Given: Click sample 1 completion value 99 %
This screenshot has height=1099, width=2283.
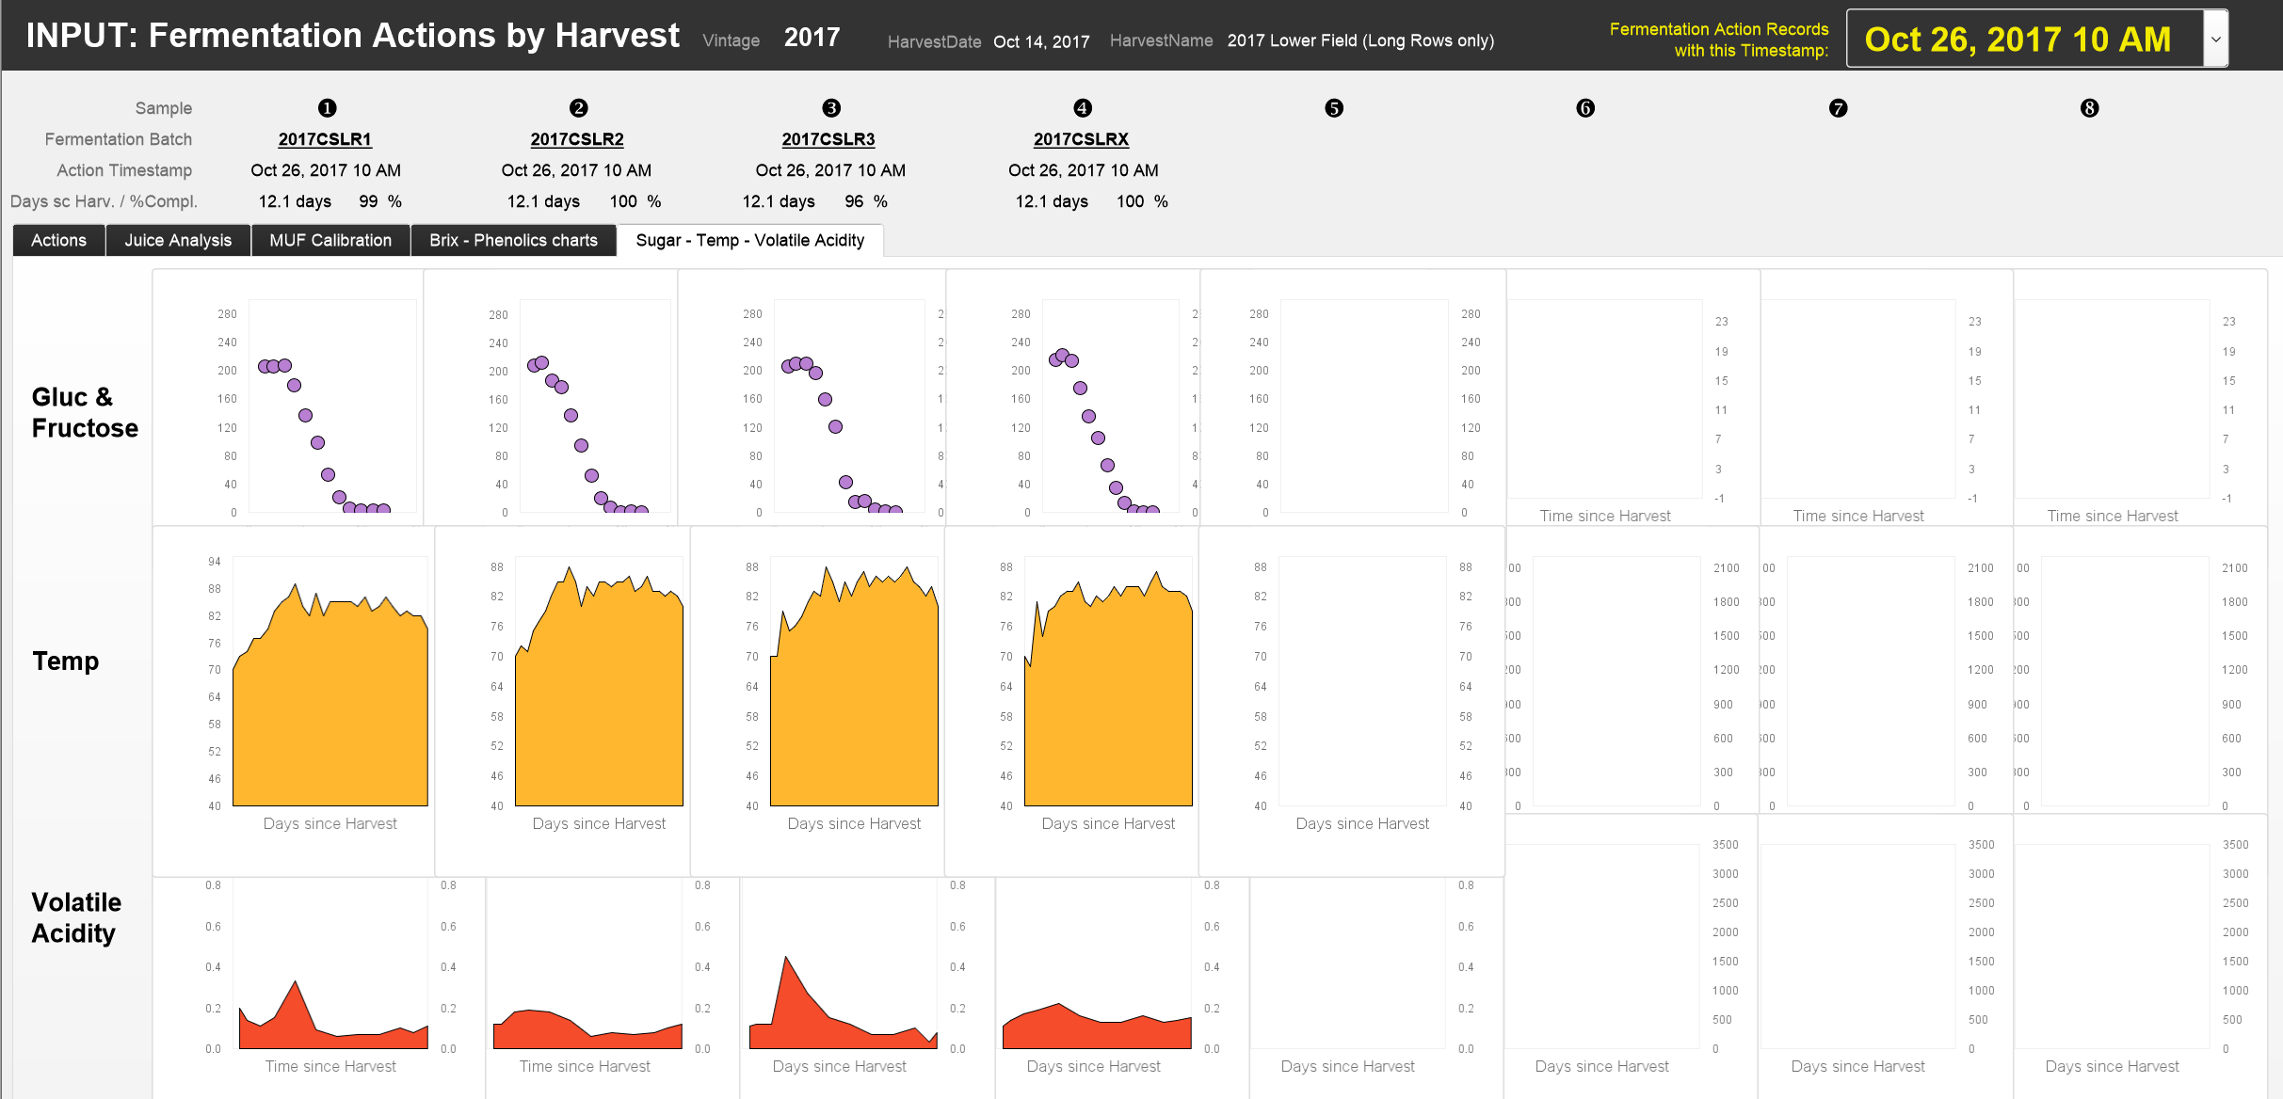Looking at the screenshot, I should [x=380, y=201].
